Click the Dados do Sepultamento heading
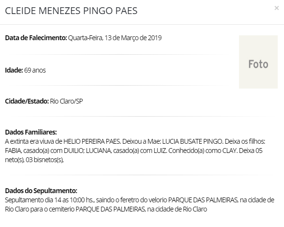Viewport: 284px width, 227px height. 41,191
